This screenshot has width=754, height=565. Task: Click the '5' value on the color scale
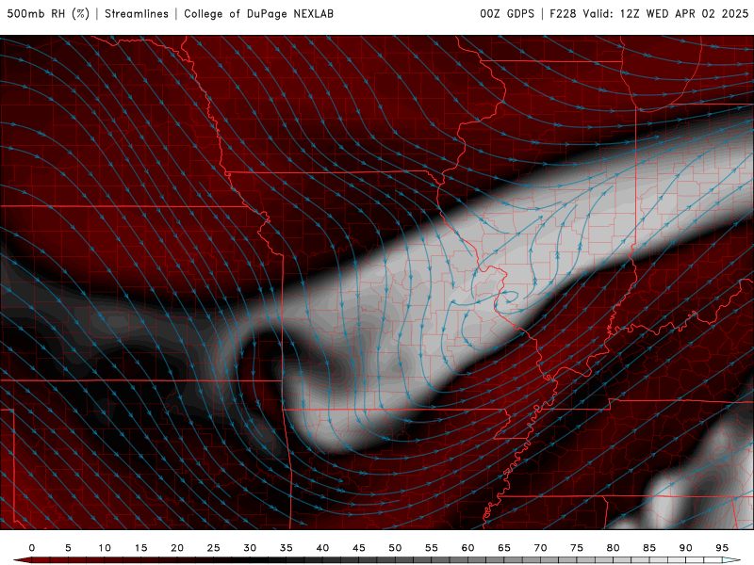[x=68, y=548]
